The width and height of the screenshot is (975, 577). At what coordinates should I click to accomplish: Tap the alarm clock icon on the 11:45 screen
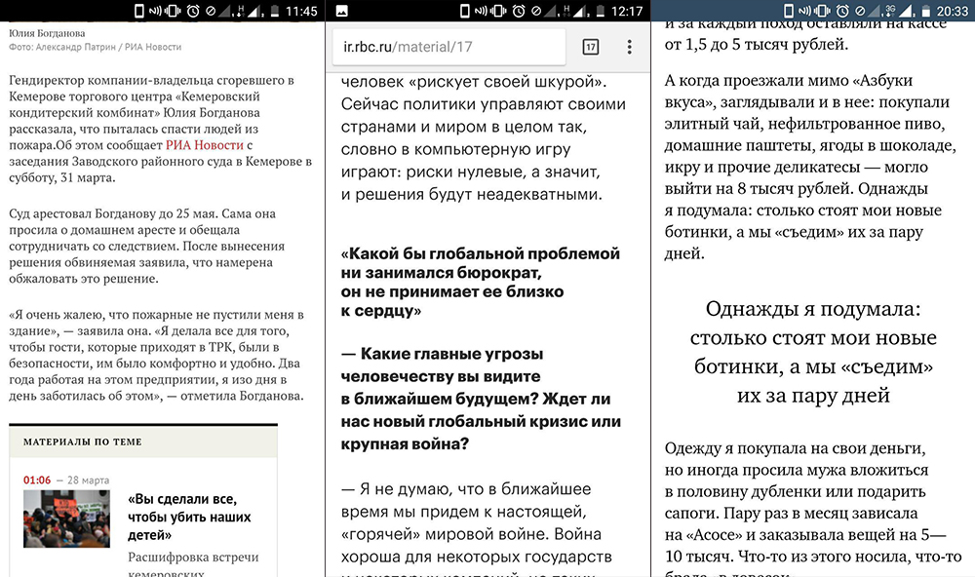pos(193,11)
